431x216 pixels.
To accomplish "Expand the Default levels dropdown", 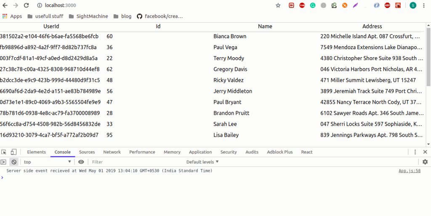I will 202,162.
